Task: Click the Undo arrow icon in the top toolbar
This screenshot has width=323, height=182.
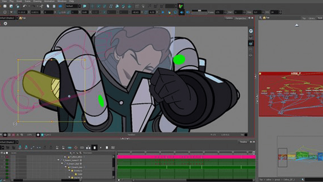Action: coord(25,6)
